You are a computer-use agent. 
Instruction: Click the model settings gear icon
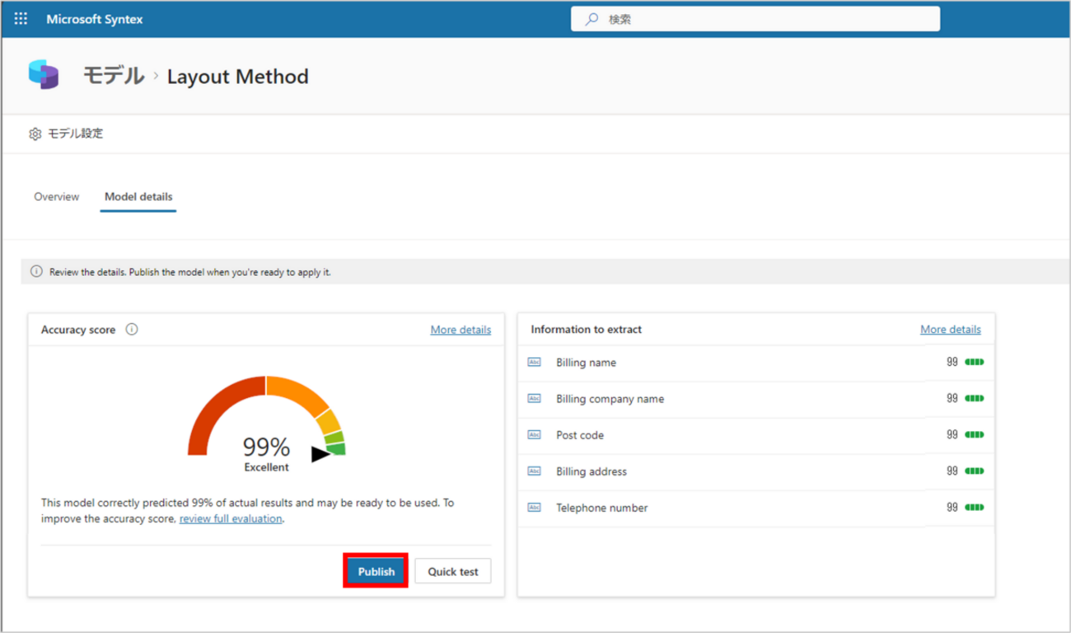[x=35, y=134]
